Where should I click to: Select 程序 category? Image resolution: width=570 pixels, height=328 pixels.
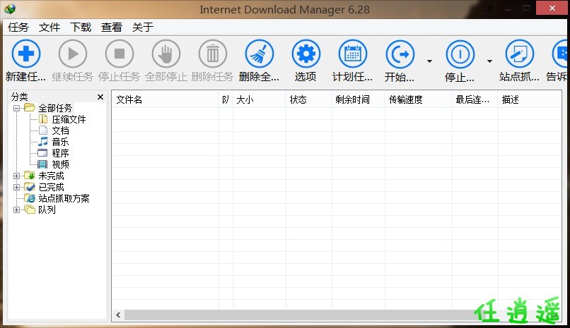coord(60,153)
